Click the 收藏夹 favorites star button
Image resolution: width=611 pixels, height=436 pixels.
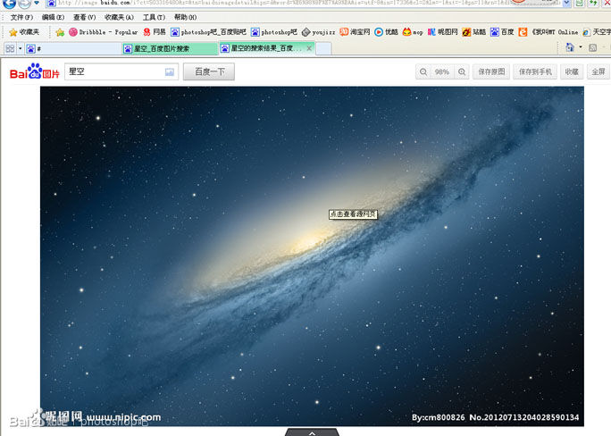pyautogui.click(x=24, y=32)
